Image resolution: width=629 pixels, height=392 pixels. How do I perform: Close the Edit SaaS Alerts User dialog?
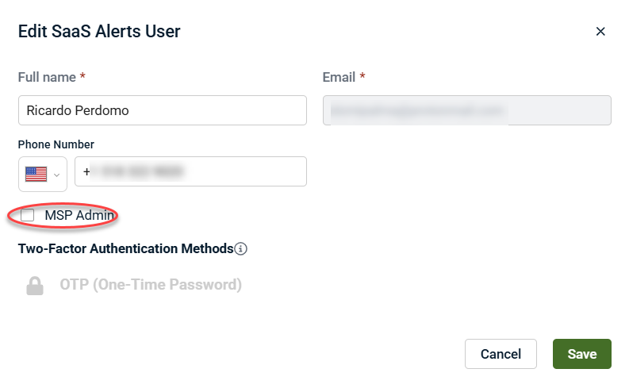click(x=600, y=32)
